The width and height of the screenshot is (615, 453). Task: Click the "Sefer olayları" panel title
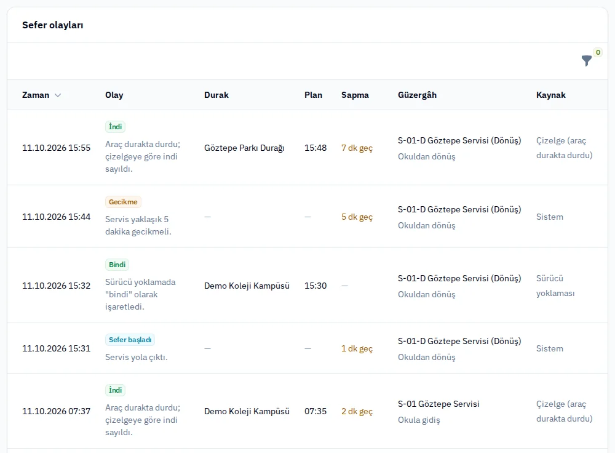(52, 25)
